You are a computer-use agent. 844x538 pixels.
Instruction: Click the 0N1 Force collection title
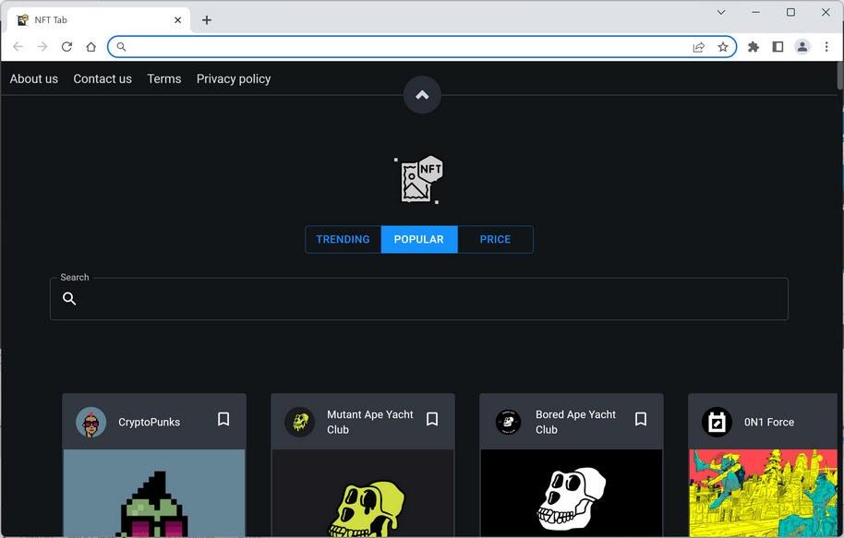(x=769, y=423)
